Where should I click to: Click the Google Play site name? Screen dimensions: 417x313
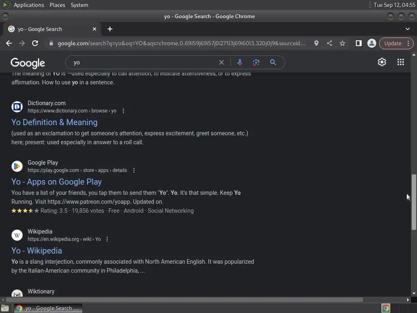tap(42, 163)
